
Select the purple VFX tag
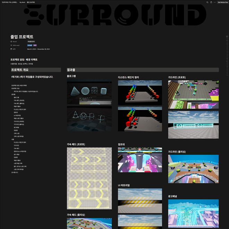[x=35, y=45]
